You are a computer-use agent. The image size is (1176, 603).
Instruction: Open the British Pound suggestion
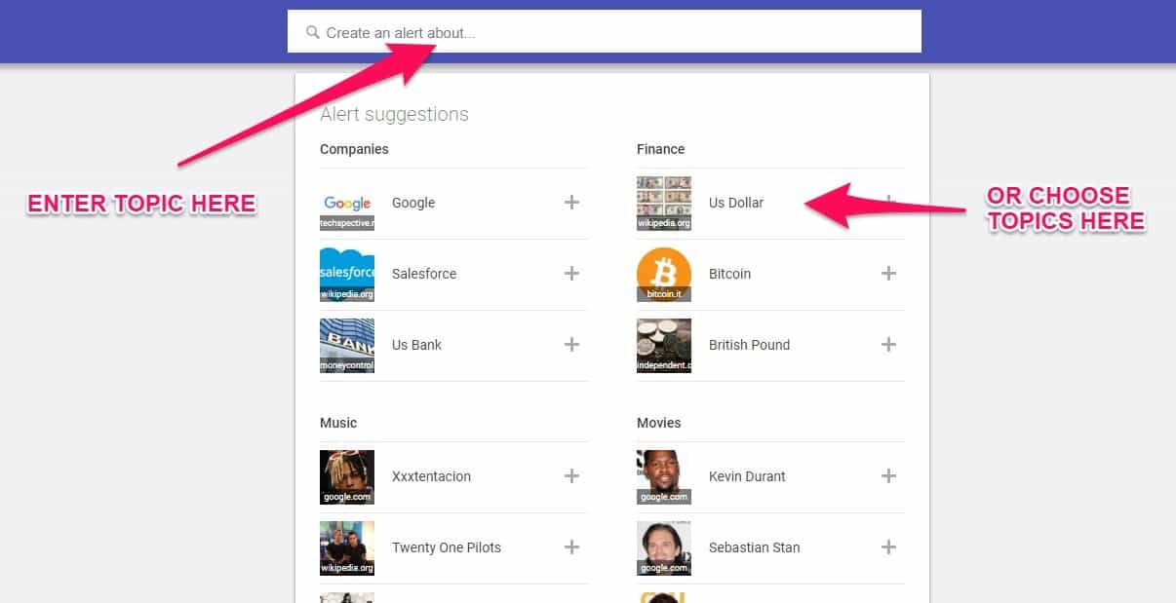pos(749,345)
